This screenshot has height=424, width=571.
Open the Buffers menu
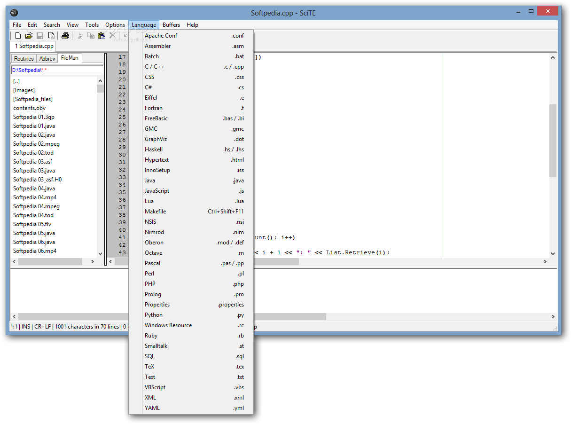tap(172, 25)
